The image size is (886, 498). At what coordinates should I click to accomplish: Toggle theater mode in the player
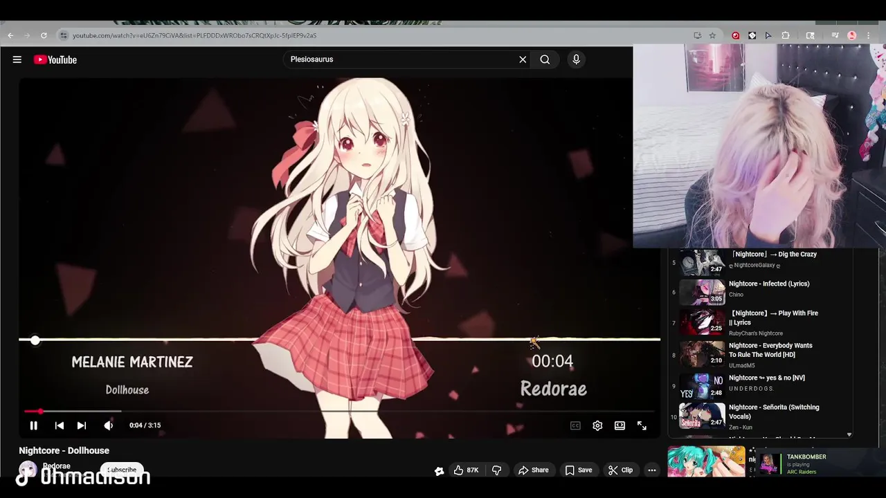(x=620, y=425)
